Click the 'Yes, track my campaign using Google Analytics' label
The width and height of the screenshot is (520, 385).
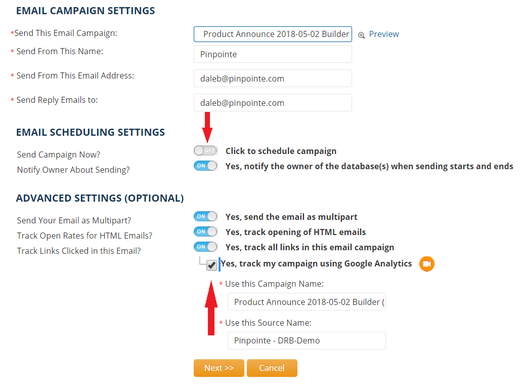(x=316, y=264)
